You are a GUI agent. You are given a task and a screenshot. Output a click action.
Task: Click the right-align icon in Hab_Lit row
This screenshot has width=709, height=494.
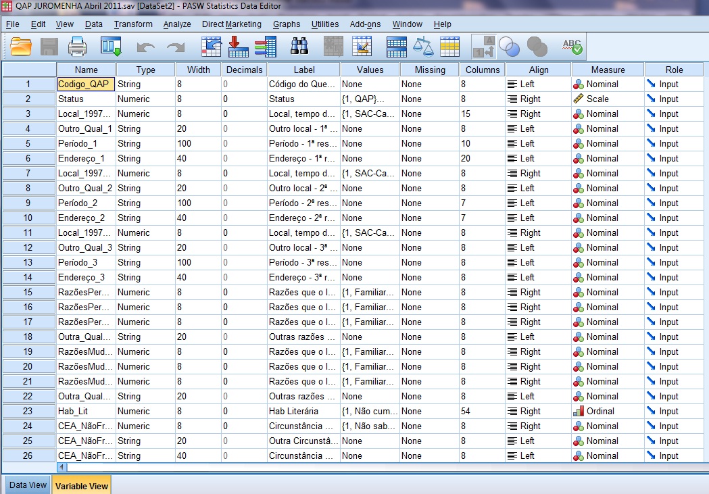click(512, 412)
